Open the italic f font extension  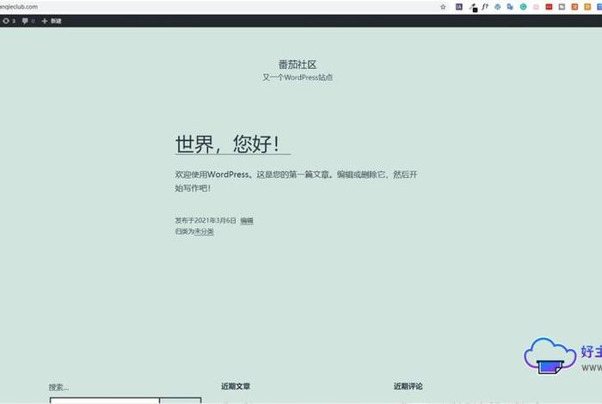[x=485, y=7]
